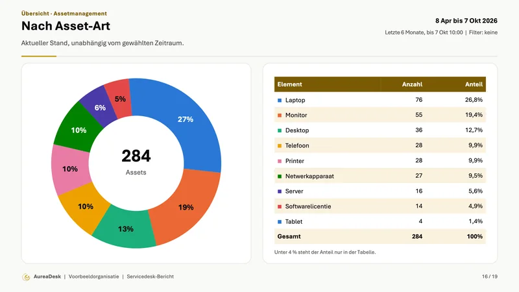Click the AureaDesk logo icon in footer
This screenshot has width=519, height=292.
pyautogui.click(x=26, y=277)
